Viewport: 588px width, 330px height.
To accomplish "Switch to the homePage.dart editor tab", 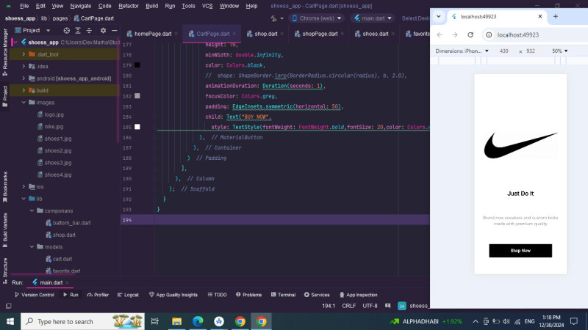I will (x=152, y=34).
